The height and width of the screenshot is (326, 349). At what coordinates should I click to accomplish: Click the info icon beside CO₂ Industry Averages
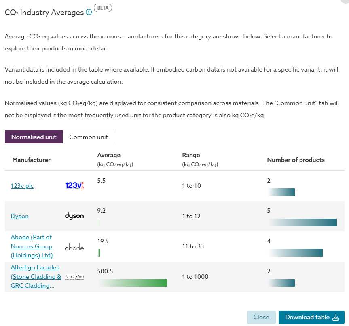coord(89,12)
